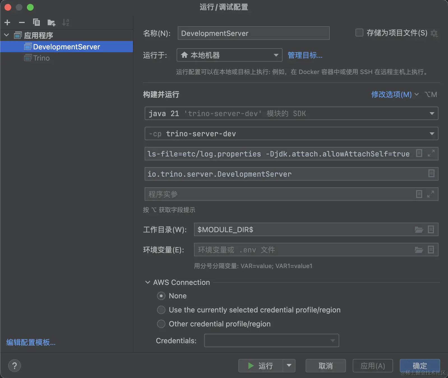Sort configurations alphabetically using the sort icon
This screenshot has width=448, height=378.
click(x=66, y=22)
